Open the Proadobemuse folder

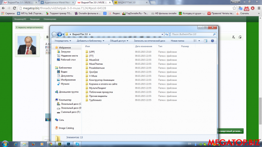pos(97,68)
